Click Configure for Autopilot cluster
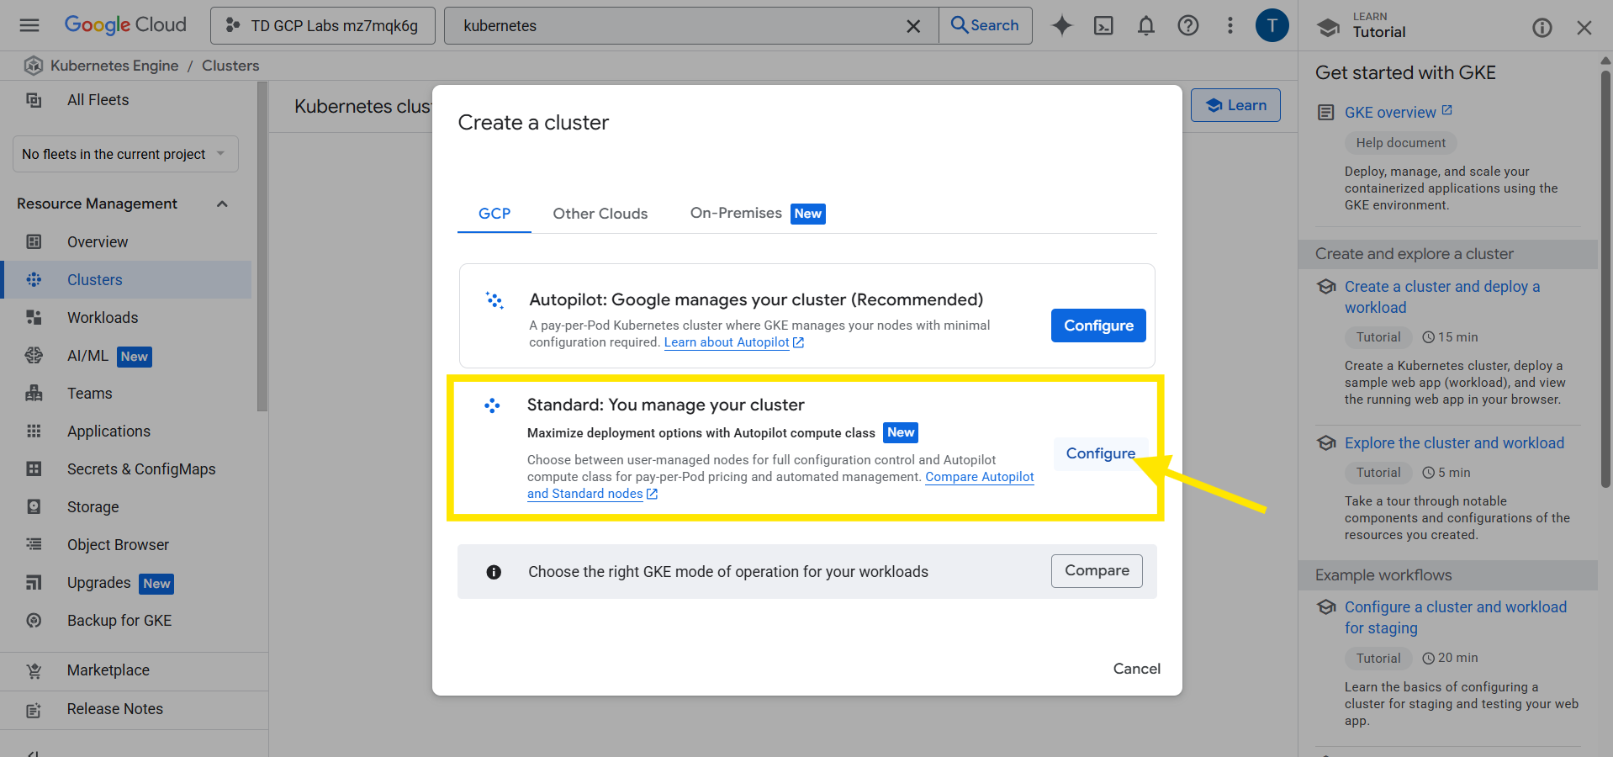Image resolution: width=1613 pixels, height=757 pixels. [1097, 326]
